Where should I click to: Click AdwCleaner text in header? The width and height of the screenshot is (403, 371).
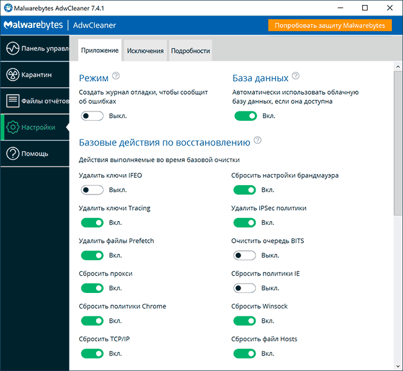95,25
